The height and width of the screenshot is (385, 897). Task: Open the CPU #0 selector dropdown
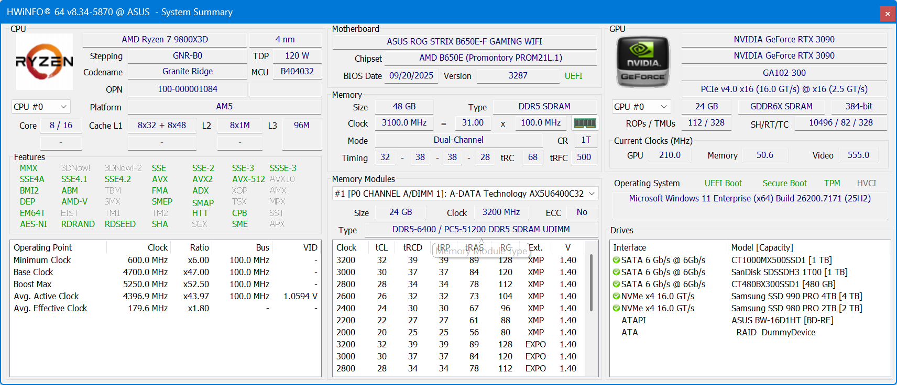[41, 107]
